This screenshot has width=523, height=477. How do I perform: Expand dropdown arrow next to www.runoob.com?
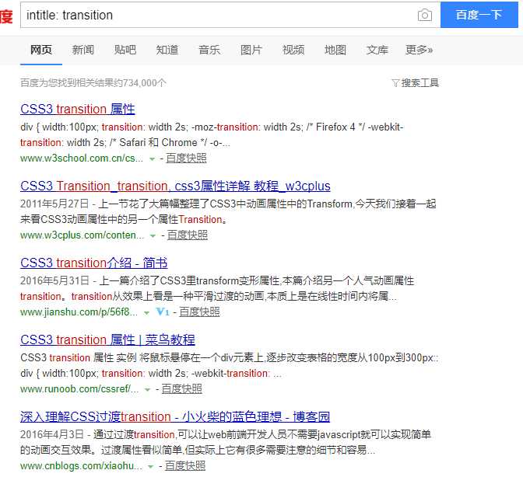coord(147,390)
